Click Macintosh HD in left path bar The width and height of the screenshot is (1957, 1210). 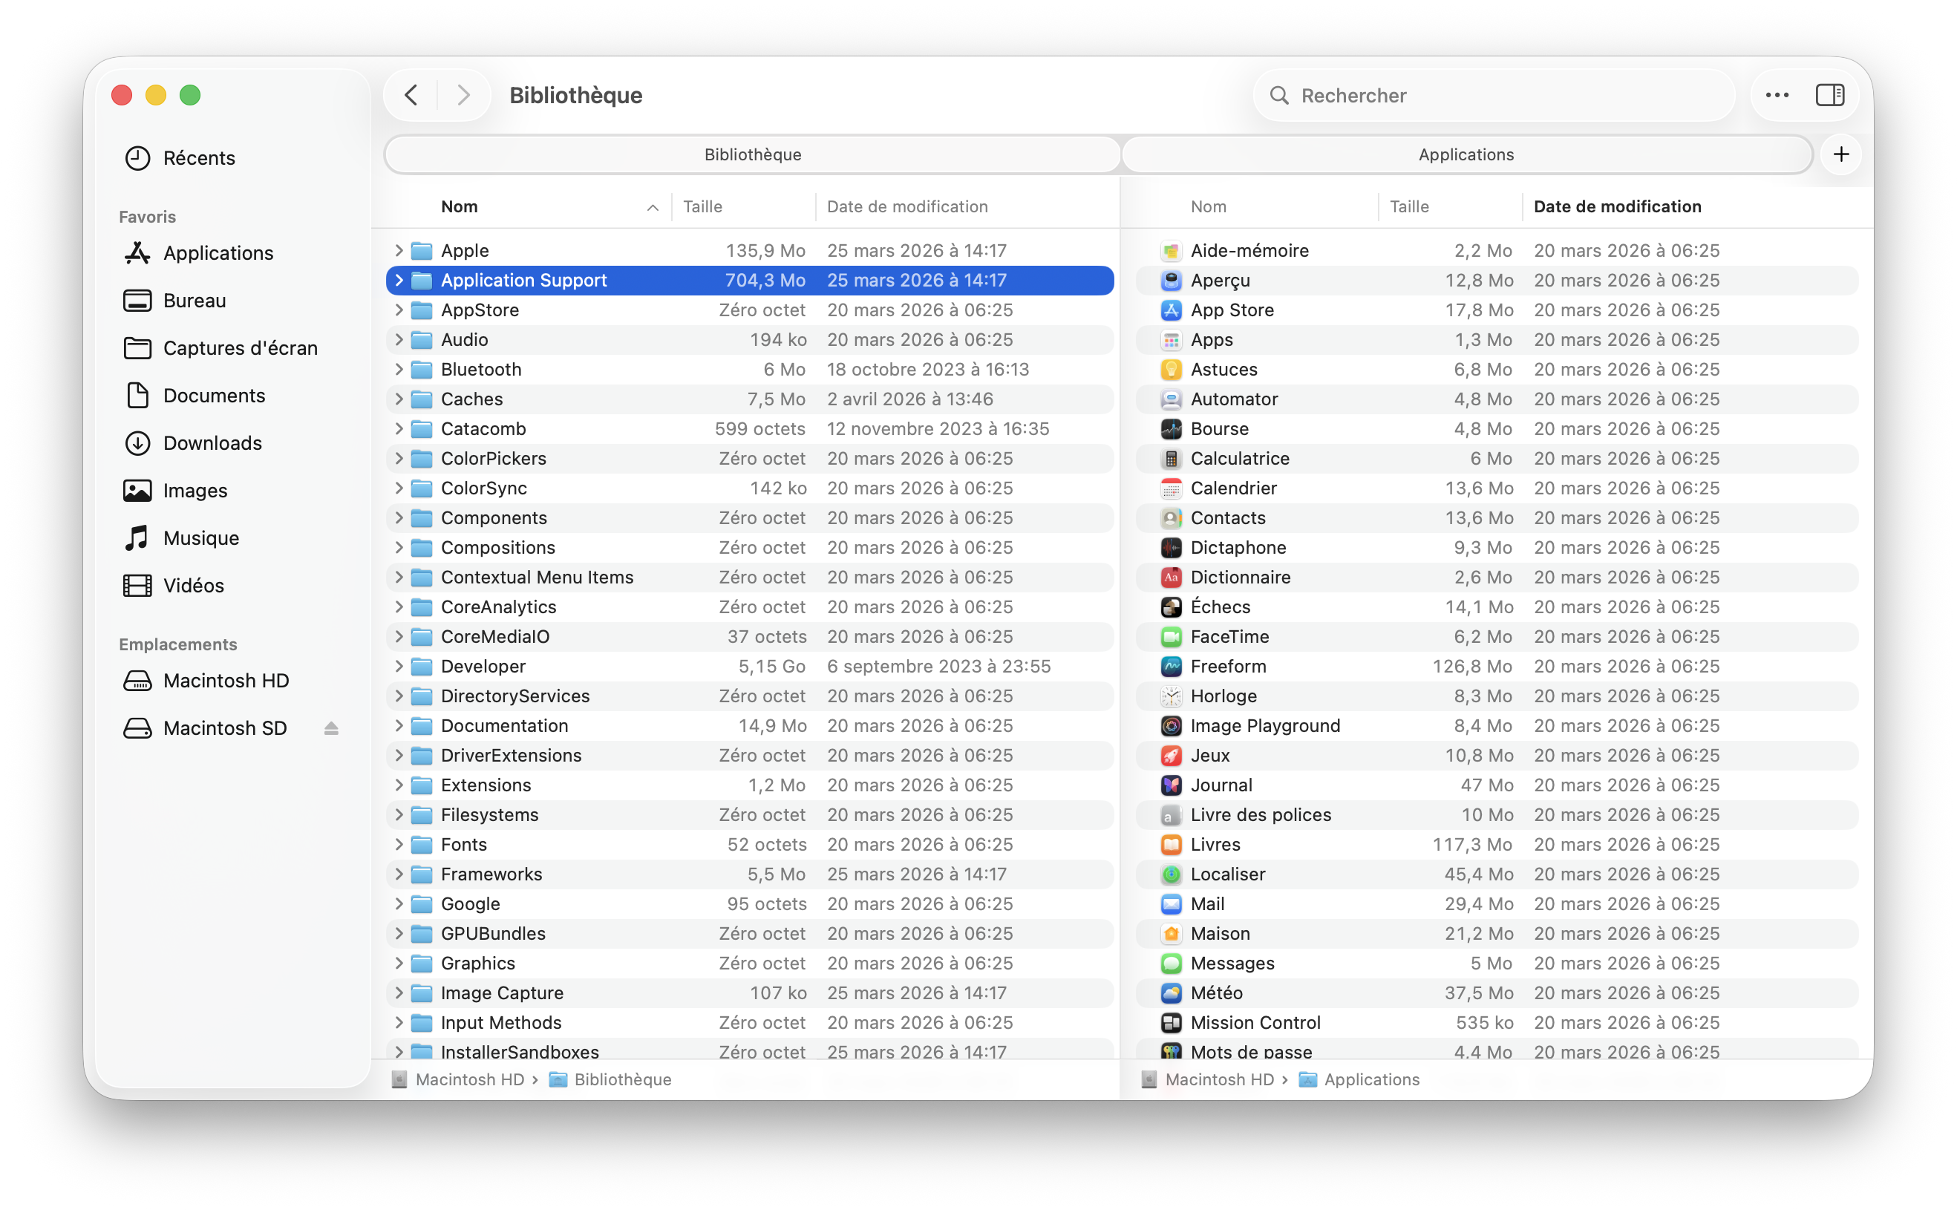coord(469,1079)
